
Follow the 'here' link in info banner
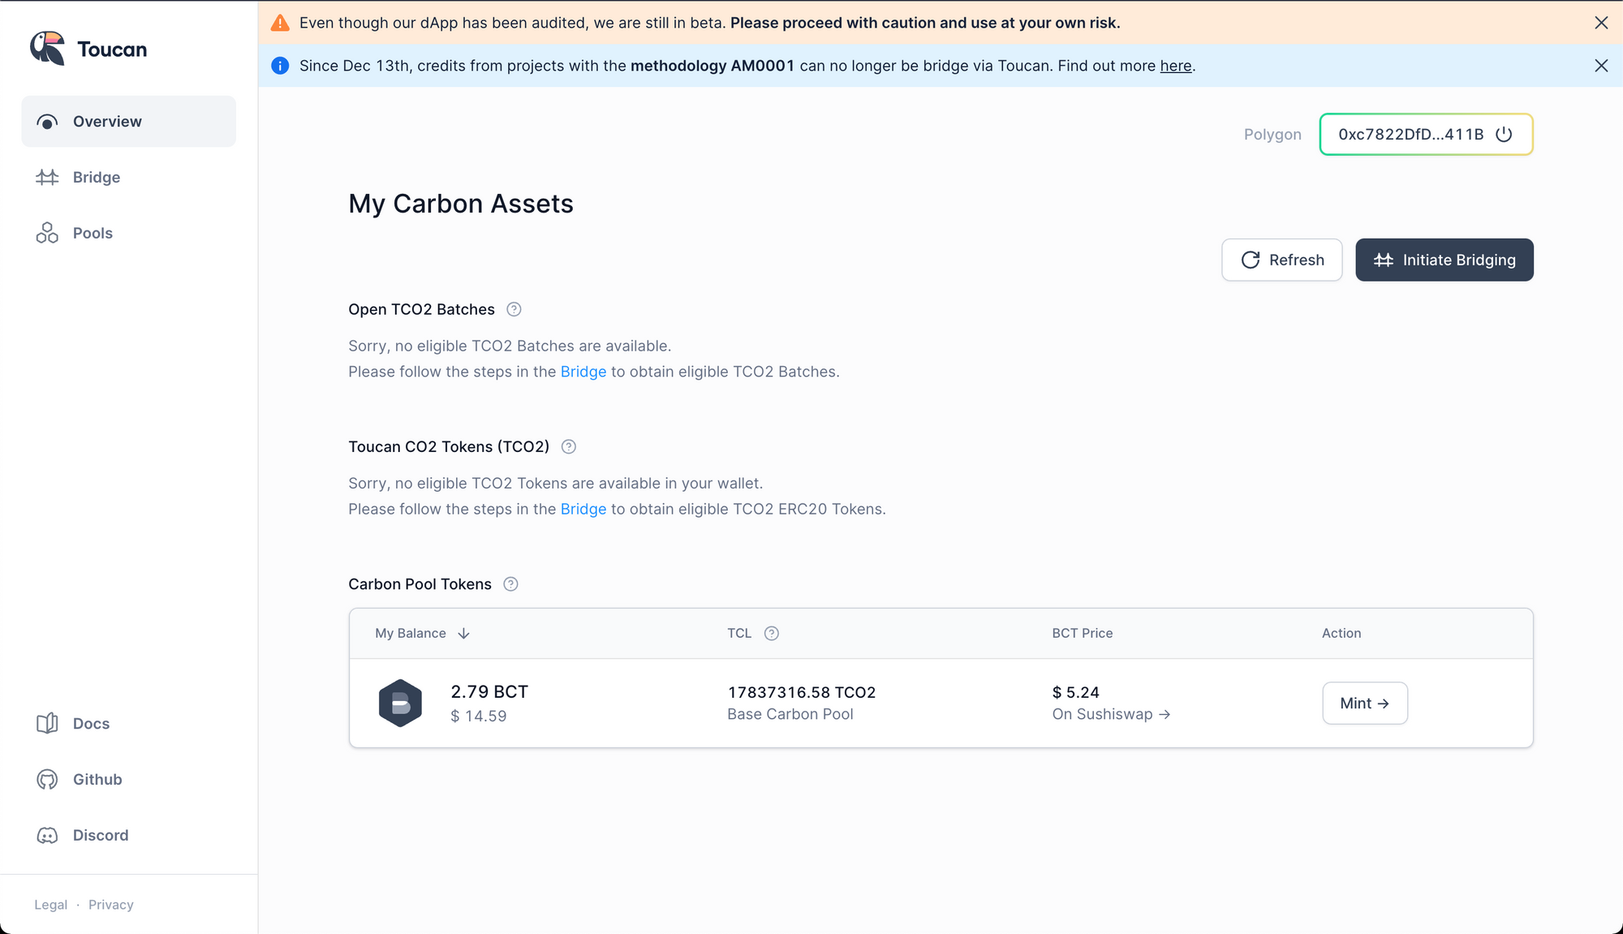point(1175,66)
